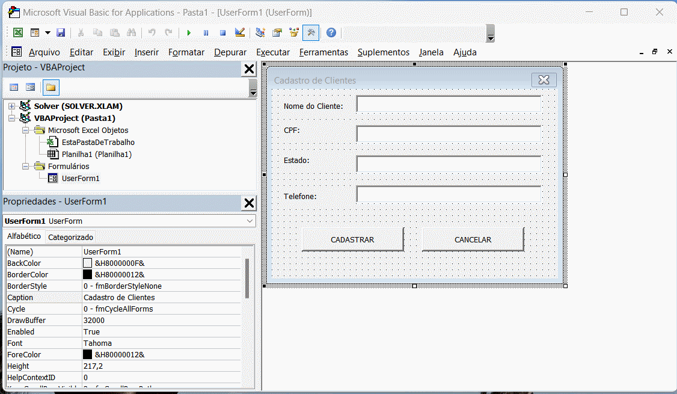Toggle the Toolbox button in the toolbar

(x=311, y=32)
